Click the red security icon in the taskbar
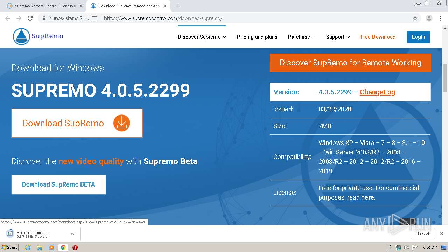This screenshot has width=448, height=252. pyautogui.click(x=75, y=247)
